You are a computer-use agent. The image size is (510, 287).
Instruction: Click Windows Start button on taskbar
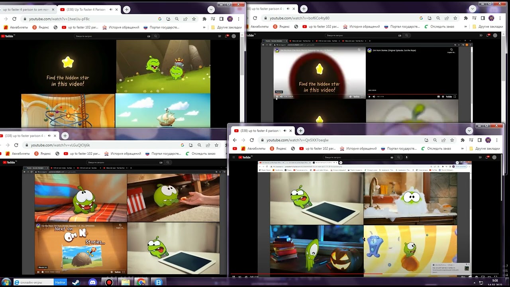pos(6,282)
